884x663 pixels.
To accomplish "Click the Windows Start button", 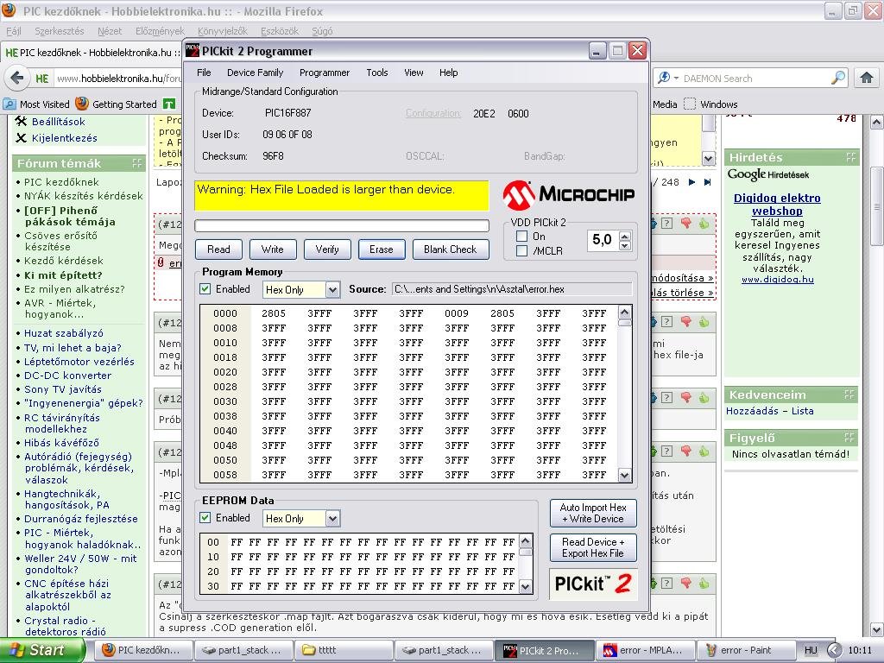I will coord(42,650).
